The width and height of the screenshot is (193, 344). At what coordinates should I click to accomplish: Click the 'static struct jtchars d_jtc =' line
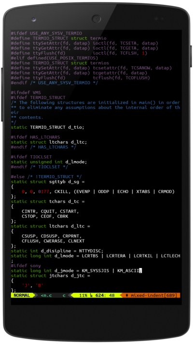(50, 276)
